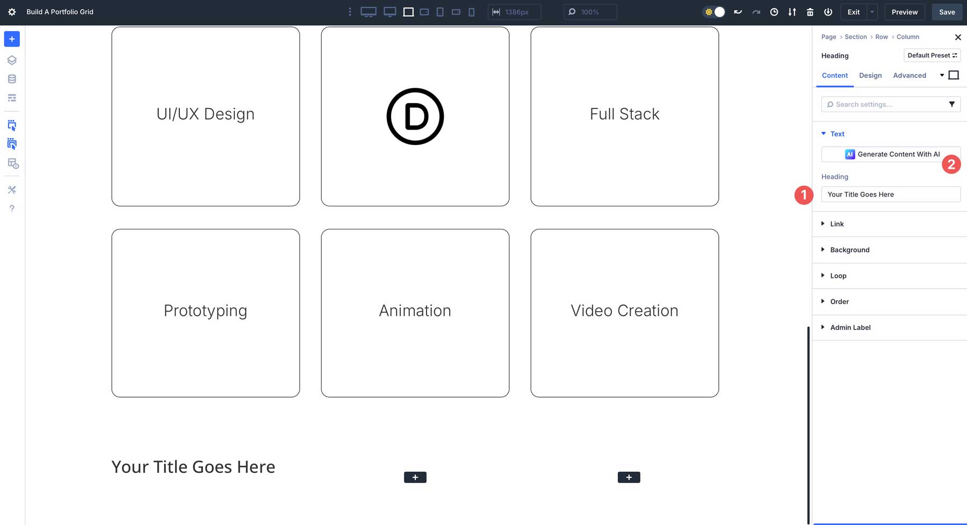Screen dimensions: 967x525
Task: Expand the Background settings section
Action: click(850, 249)
